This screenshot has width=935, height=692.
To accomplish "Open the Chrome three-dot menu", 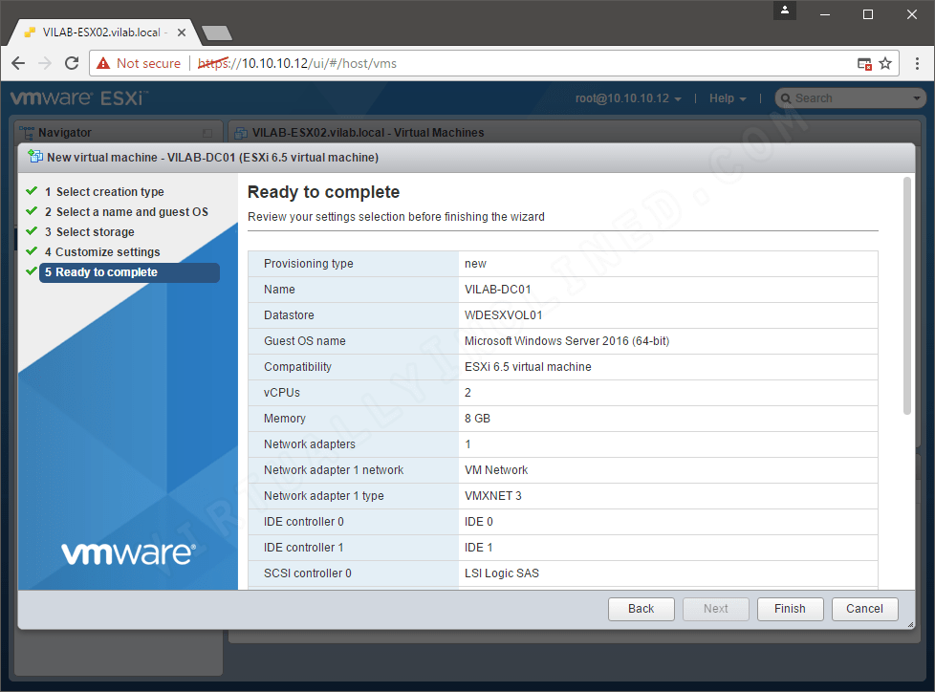I will click(919, 63).
